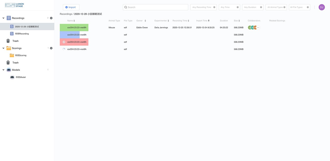Click experimenter Delia Jennings cell
Viewport: 330px width, 161px height.
[x=161, y=28]
